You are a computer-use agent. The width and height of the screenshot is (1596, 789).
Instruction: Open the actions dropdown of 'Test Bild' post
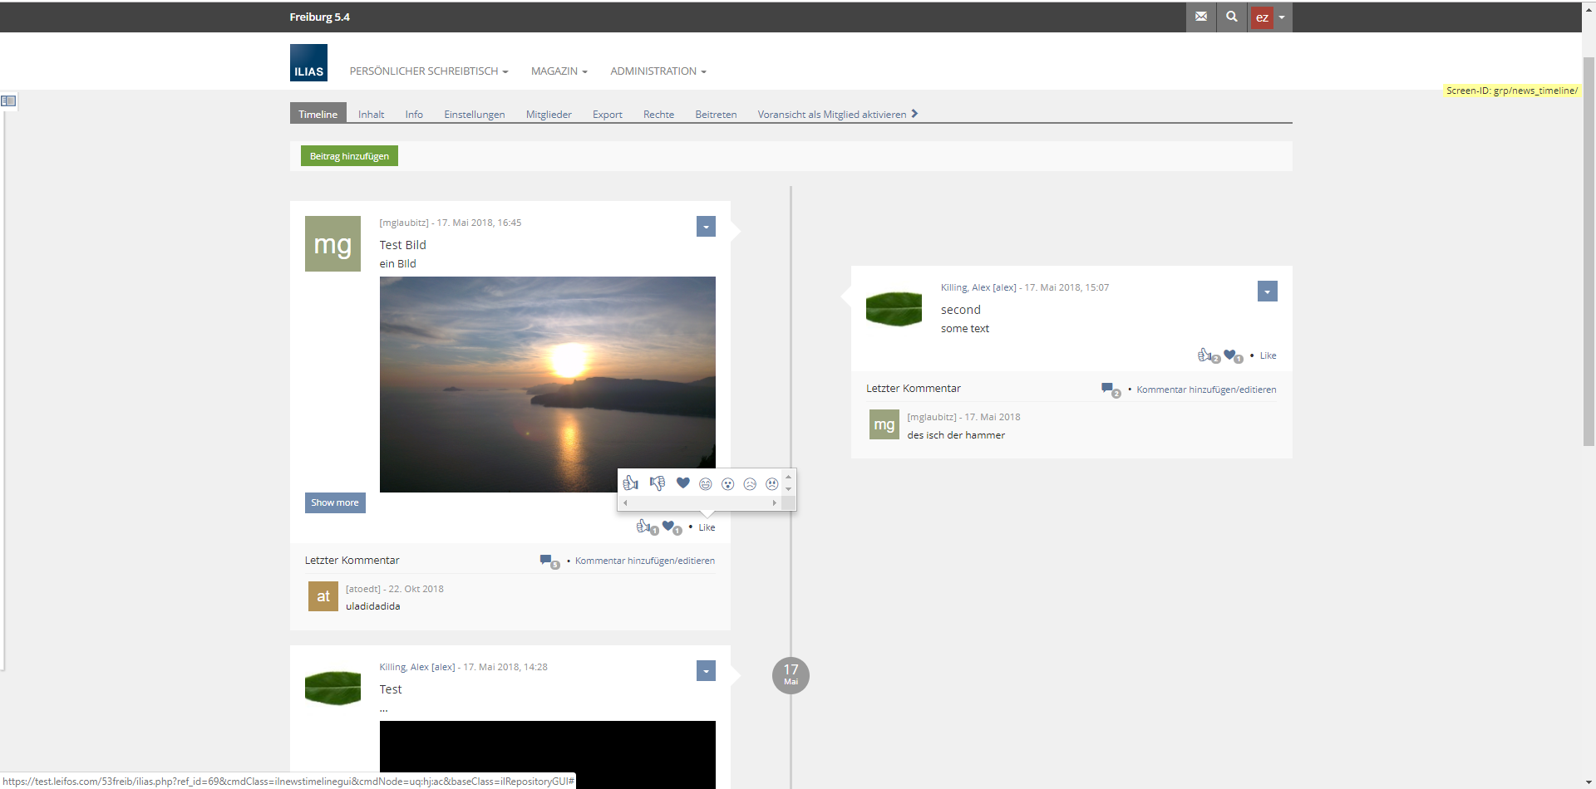pos(706,227)
